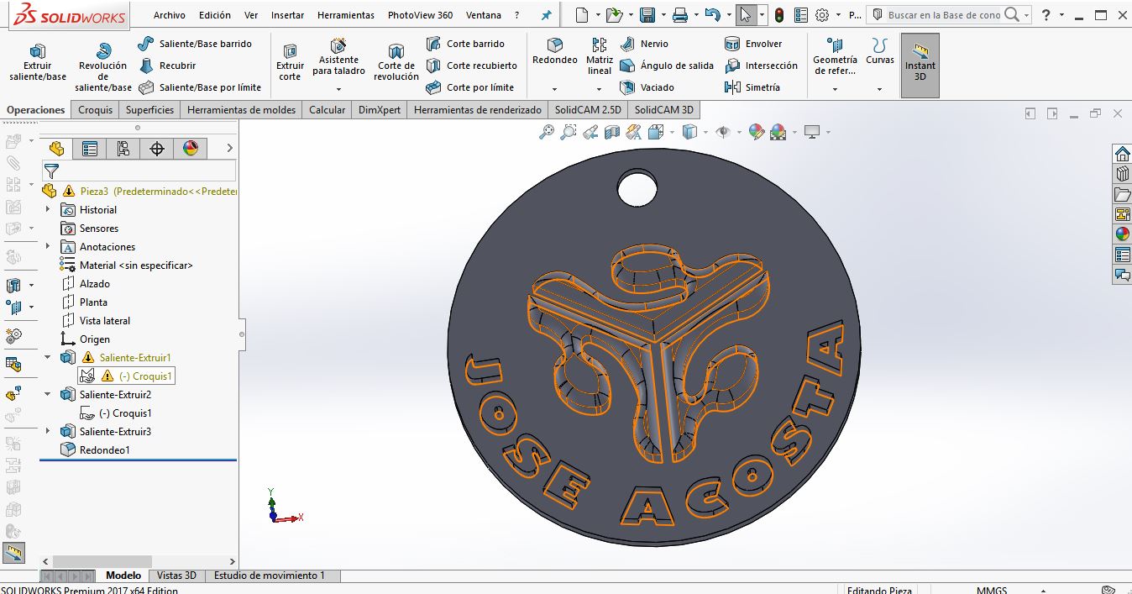Select Extruir saliente/base tool
This screenshot has width=1132, height=594.
(x=38, y=63)
